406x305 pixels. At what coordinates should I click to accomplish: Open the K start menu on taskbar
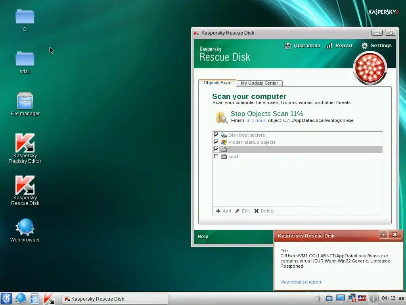click(6, 299)
